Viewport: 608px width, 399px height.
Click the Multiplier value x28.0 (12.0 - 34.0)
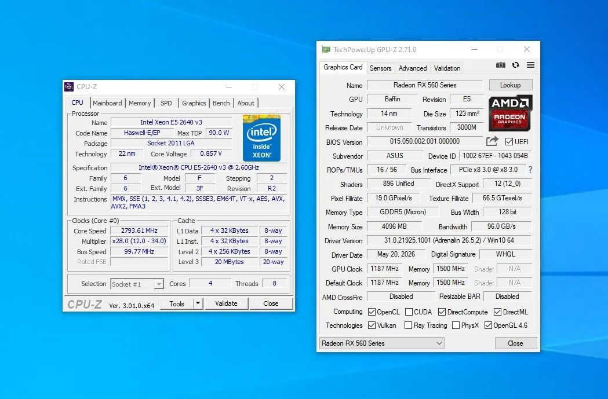pos(139,241)
